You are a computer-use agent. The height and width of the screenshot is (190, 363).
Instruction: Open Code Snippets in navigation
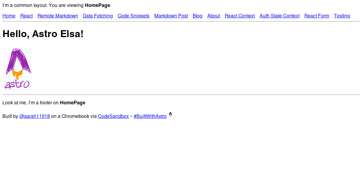(133, 16)
